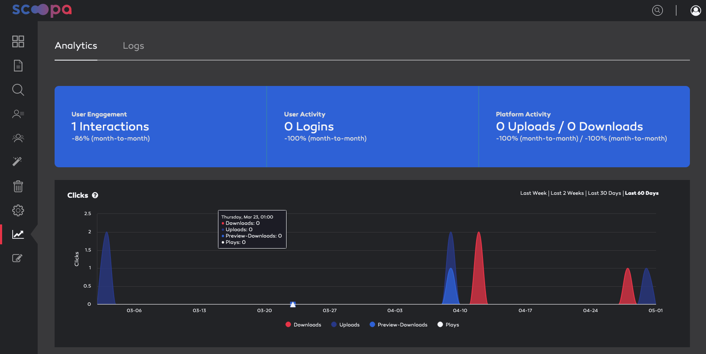Image resolution: width=706 pixels, height=354 pixels.
Task: Toggle the Downloads series in chart legend
Action: tap(303, 325)
